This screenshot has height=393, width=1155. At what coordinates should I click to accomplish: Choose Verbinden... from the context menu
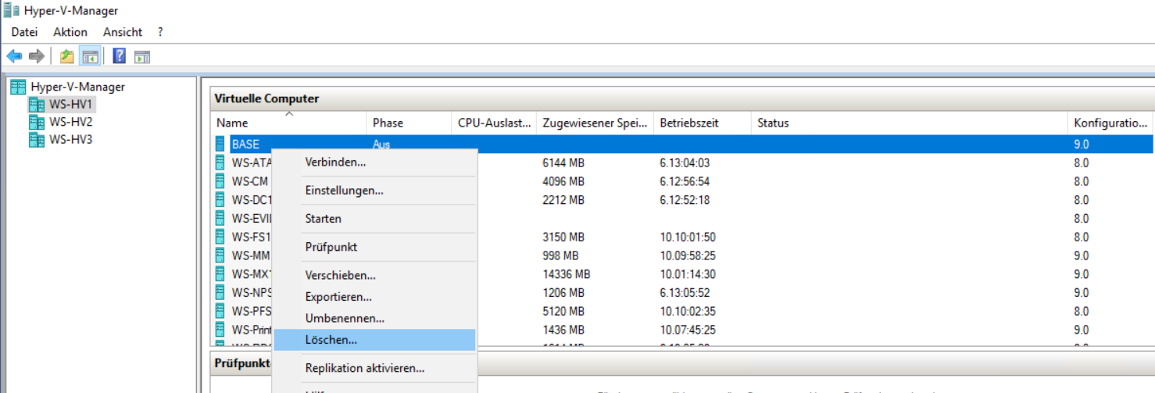[374, 163]
